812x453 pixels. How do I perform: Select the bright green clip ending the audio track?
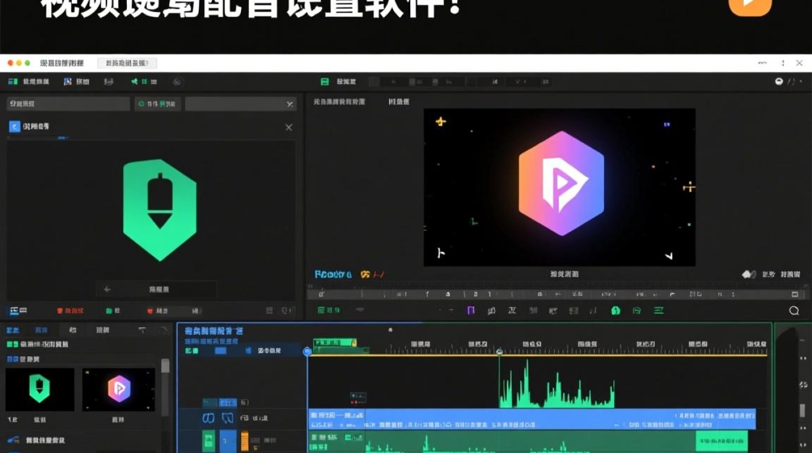[721, 441]
